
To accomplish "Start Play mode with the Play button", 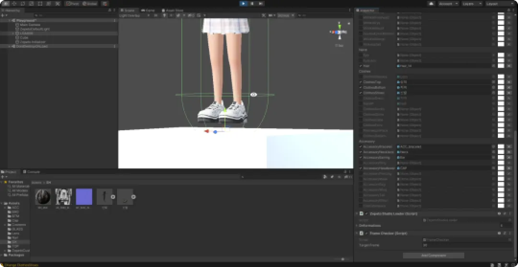I will pyautogui.click(x=244, y=4).
